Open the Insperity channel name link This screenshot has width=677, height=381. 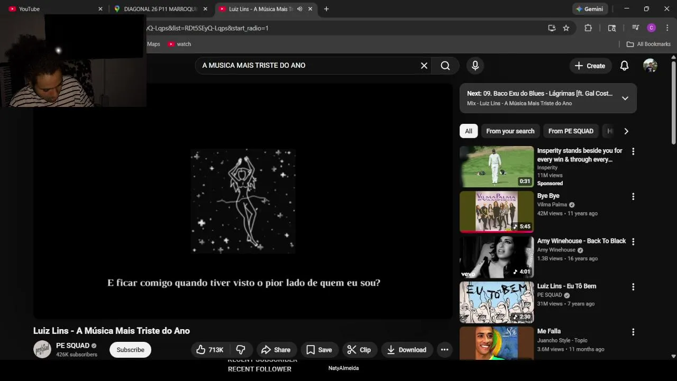[547, 168]
